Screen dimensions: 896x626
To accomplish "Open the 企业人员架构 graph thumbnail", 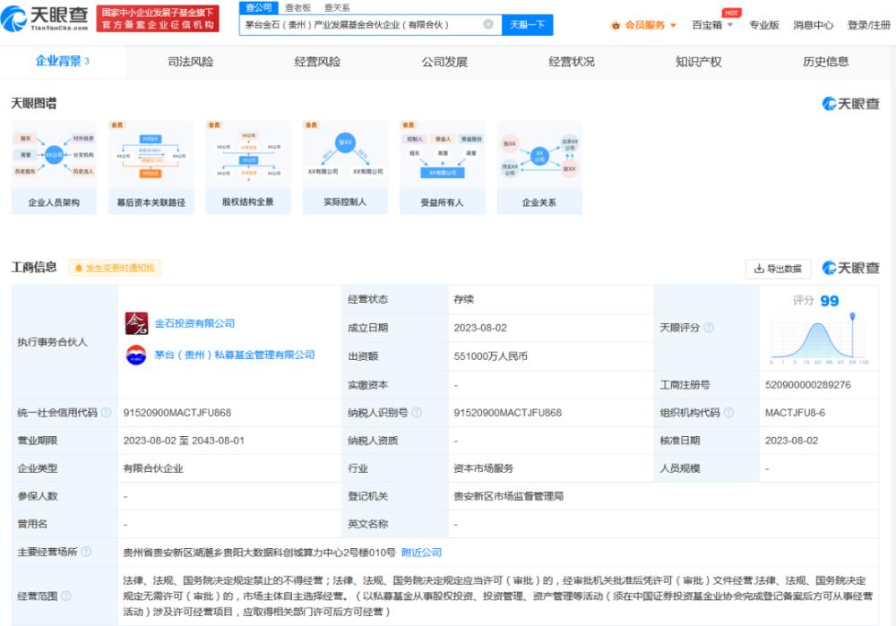I will [55, 168].
